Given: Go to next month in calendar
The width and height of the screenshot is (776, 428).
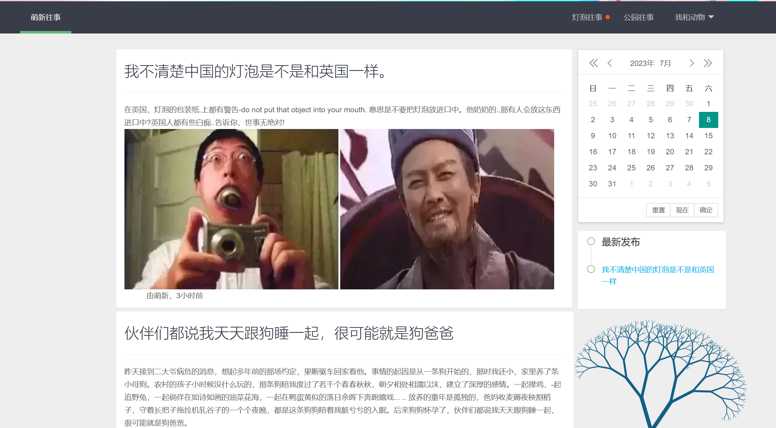Looking at the screenshot, I should click(691, 63).
